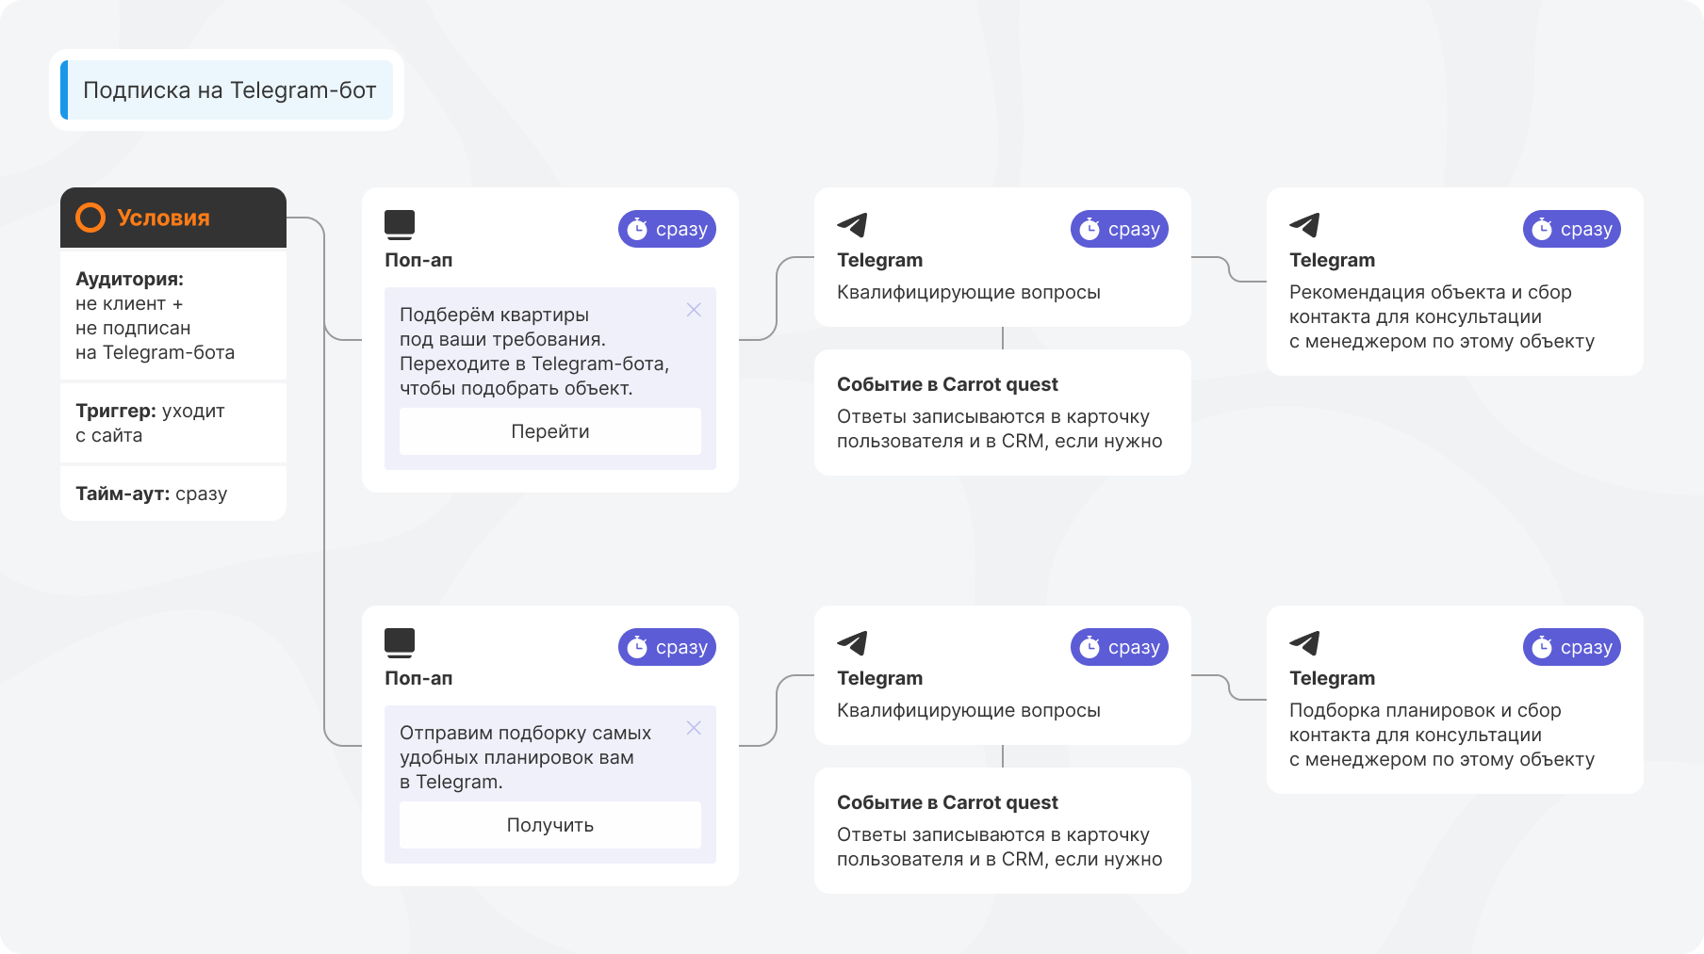The height and width of the screenshot is (954, 1704).
Task: Close the Подберём квартиры pop-up preview
Action: pyautogui.click(x=694, y=310)
